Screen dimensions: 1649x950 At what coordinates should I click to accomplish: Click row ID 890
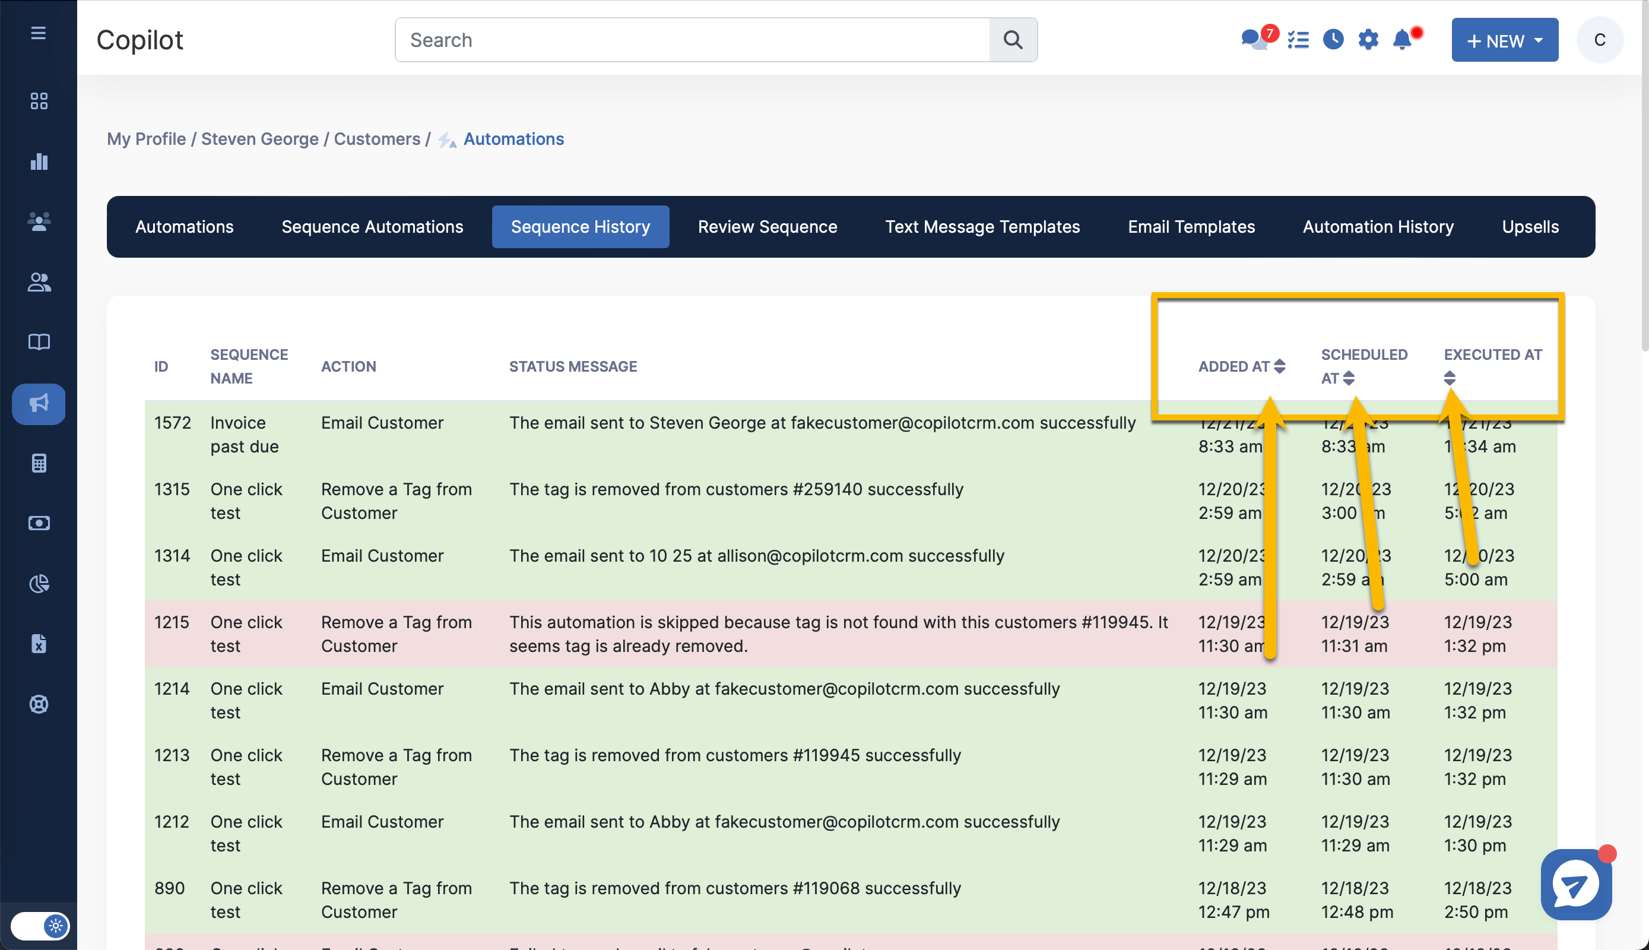tap(169, 889)
